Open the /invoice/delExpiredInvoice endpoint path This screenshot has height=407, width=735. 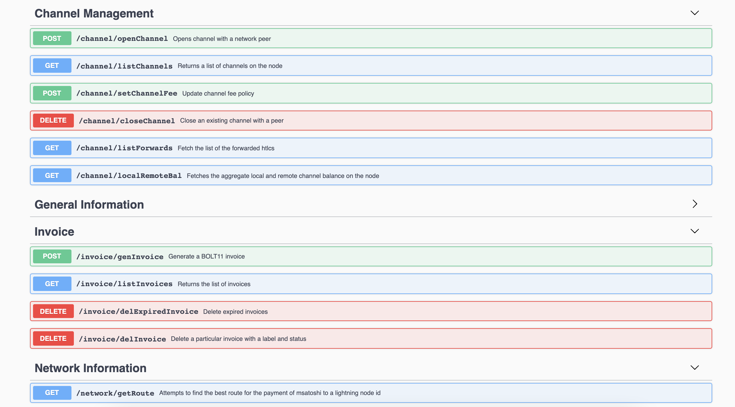138,311
